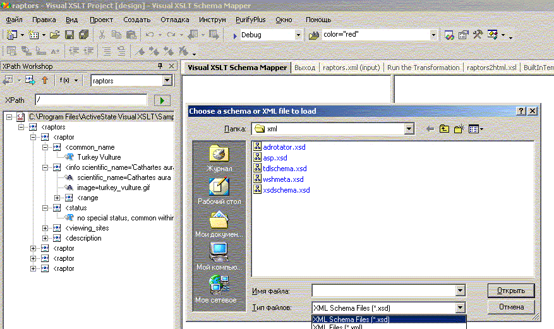Open the Правка menu

pyautogui.click(x=44, y=20)
